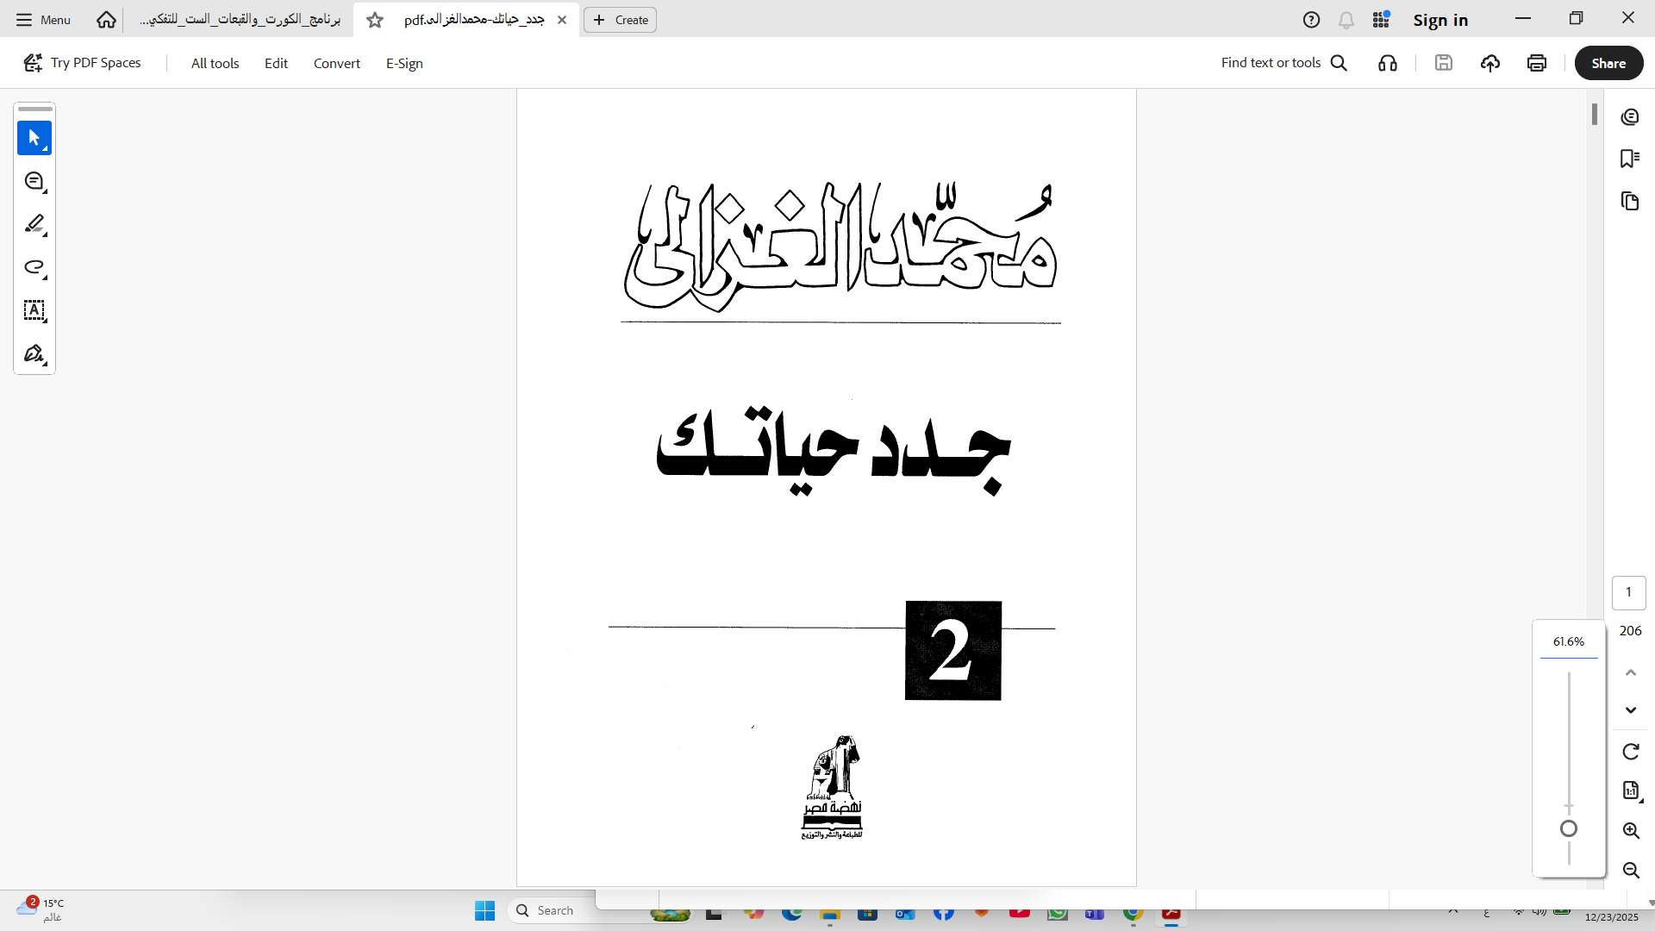The image size is (1655, 931).
Task: Click the zoom slider handle
Action: 1569,828
